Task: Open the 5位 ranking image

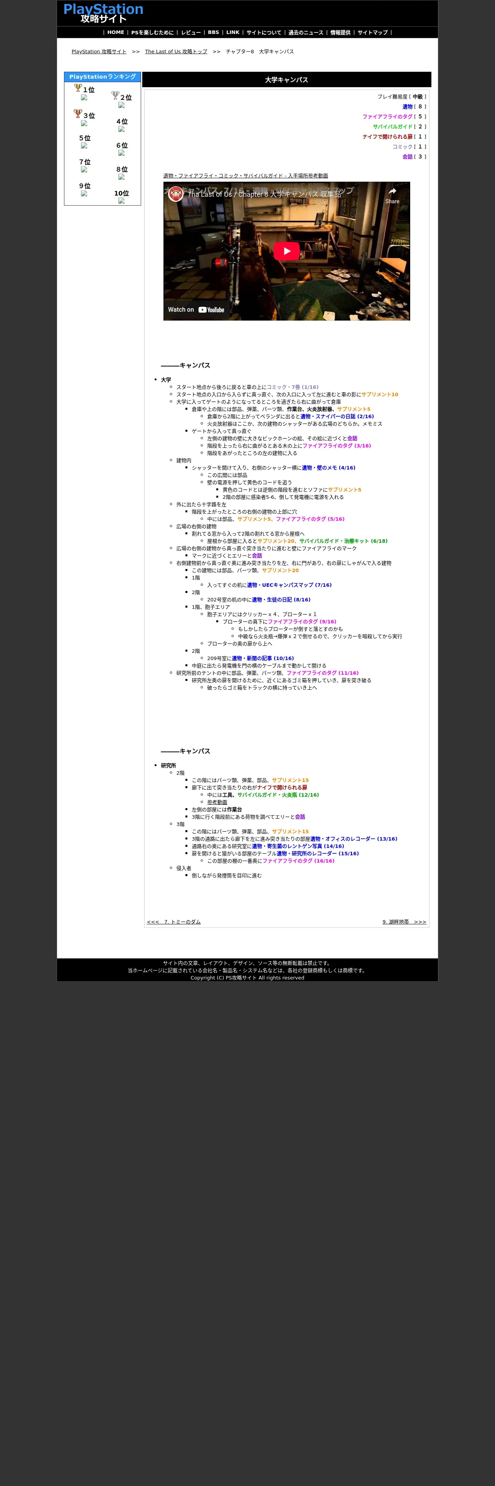Action: (x=84, y=145)
